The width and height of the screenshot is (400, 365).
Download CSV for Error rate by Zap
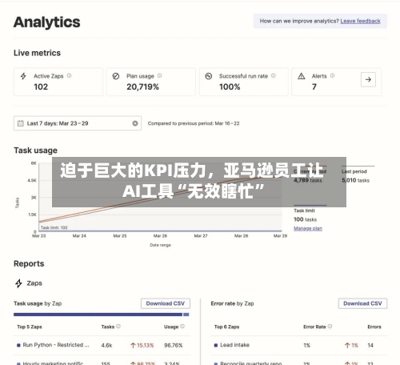(x=362, y=303)
